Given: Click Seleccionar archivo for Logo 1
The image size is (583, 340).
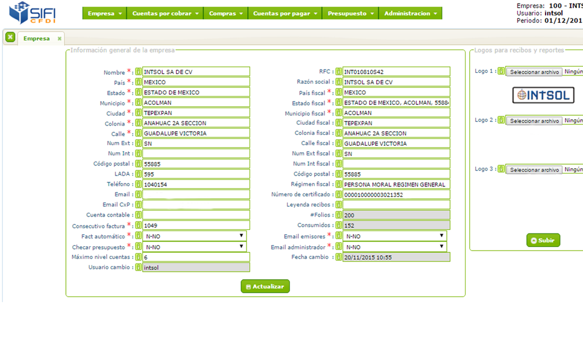Looking at the screenshot, I should [534, 72].
